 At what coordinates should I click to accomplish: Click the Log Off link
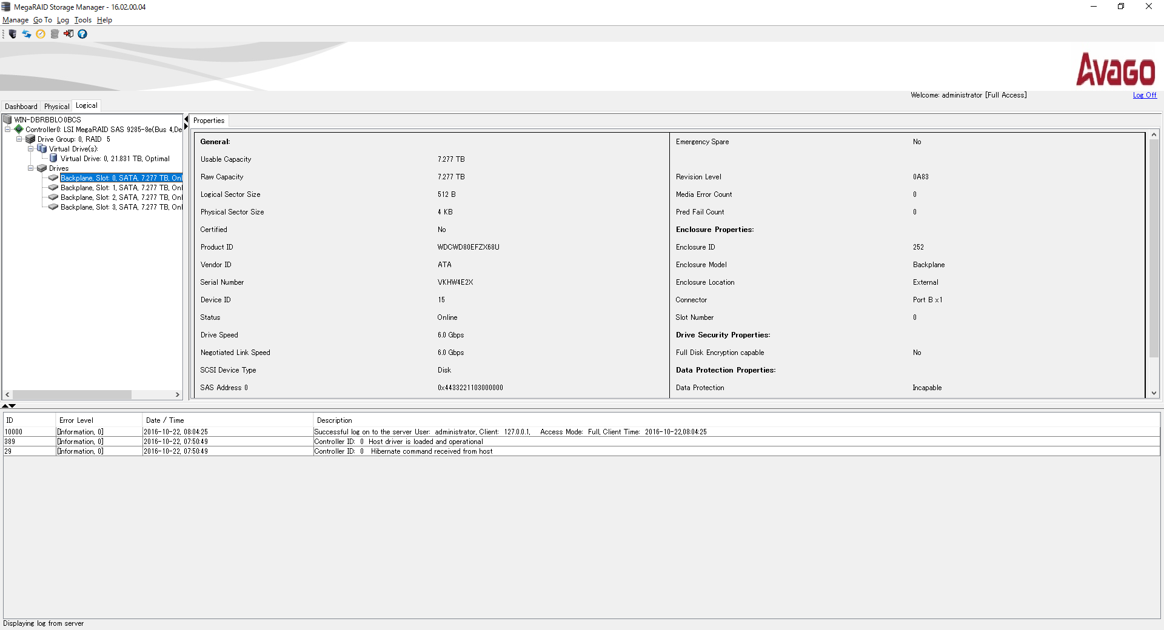pos(1145,95)
